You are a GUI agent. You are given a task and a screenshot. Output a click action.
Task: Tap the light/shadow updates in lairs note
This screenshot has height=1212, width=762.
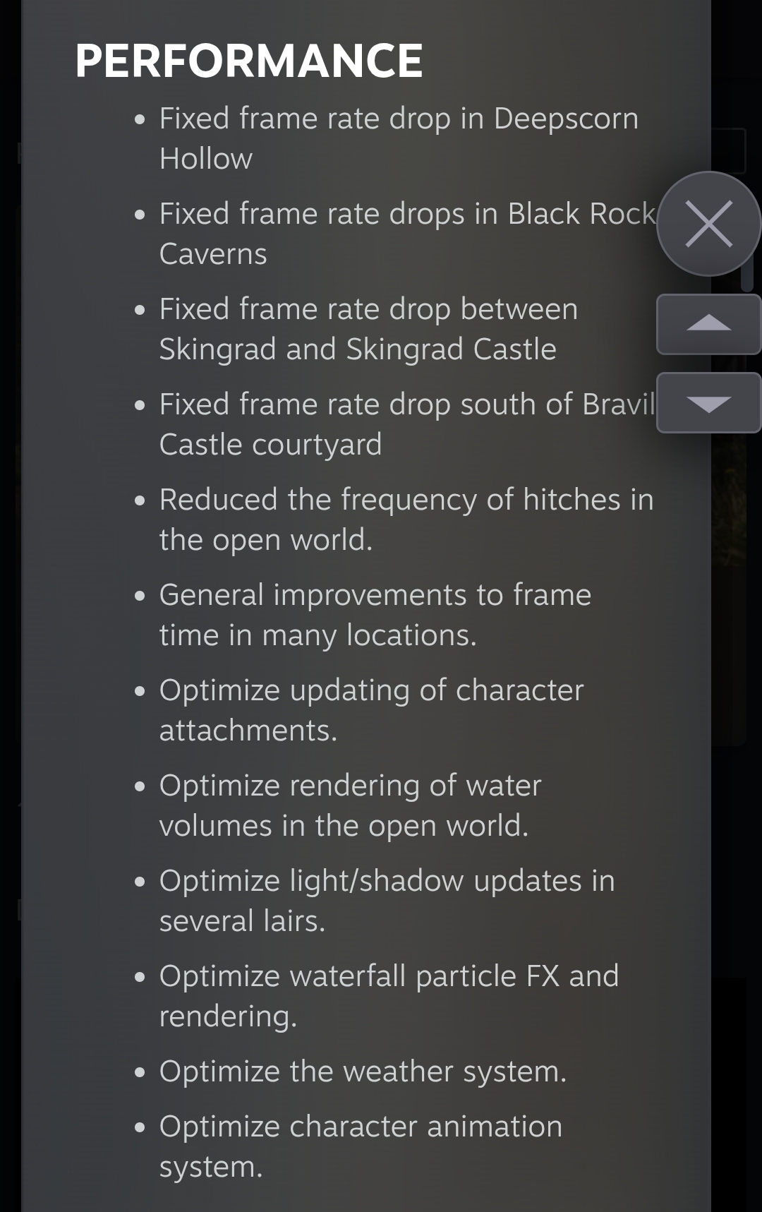[387, 901]
